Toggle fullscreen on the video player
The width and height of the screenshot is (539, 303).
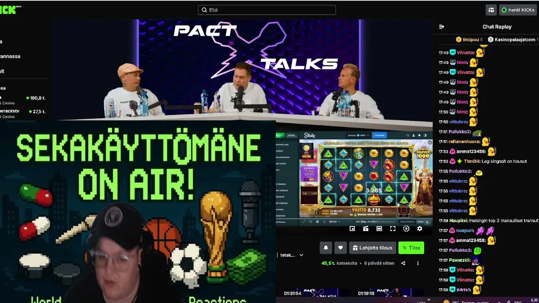[x=393, y=229]
